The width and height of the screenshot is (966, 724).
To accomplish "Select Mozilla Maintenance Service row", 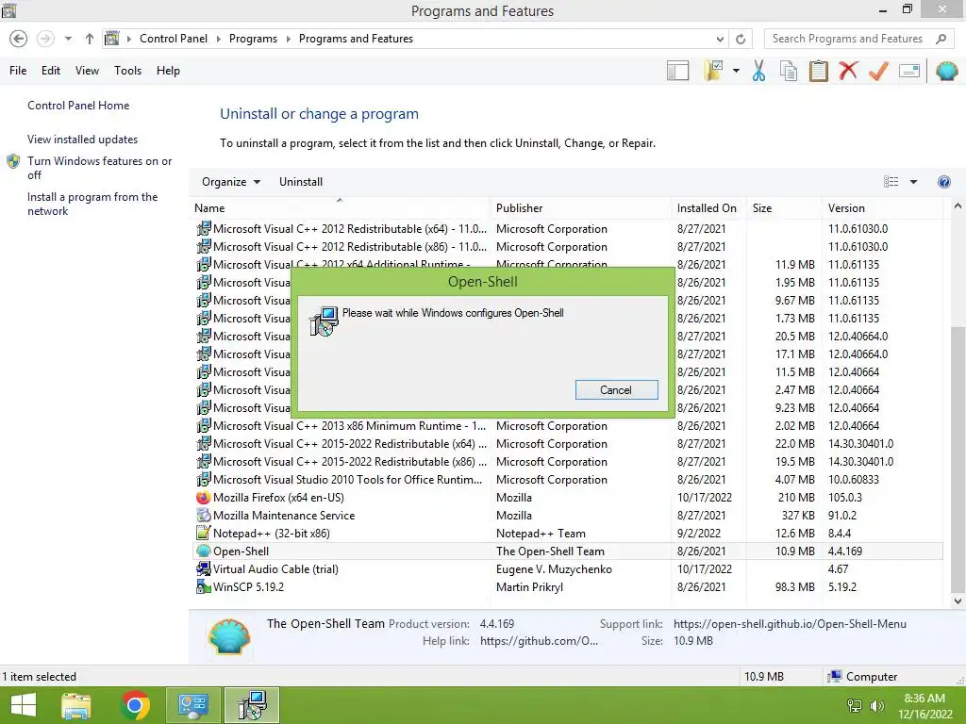I will tap(566, 516).
